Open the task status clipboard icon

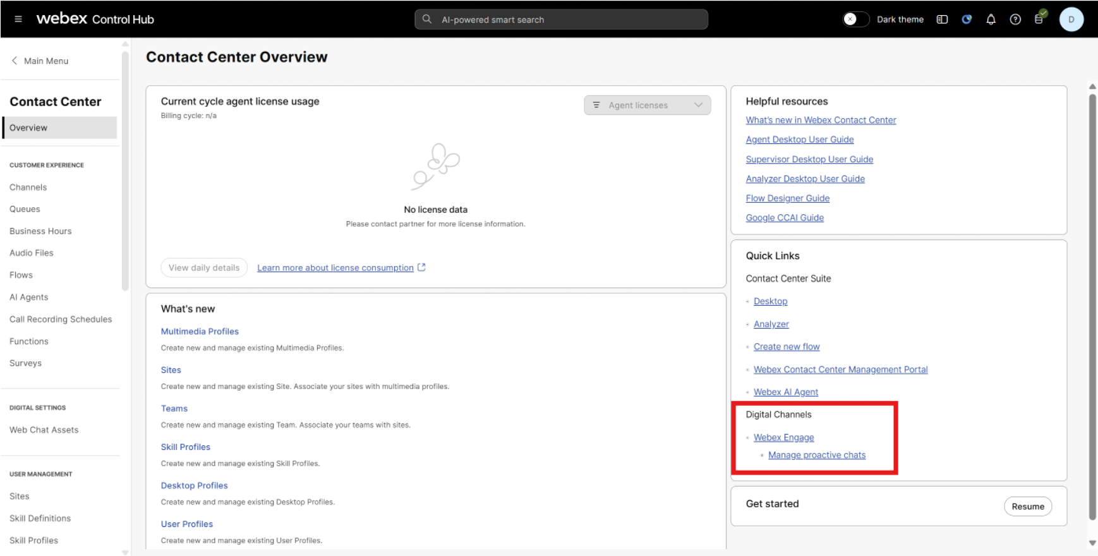(x=1040, y=18)
